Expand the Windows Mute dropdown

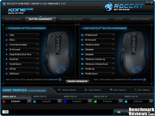click(100, 45)
